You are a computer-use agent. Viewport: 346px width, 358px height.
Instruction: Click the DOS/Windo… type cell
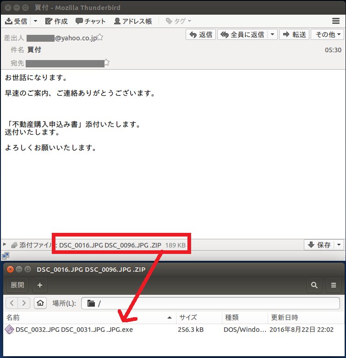(x=245, y=330)
